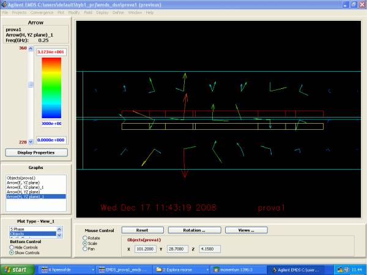The image size is (367, 275).
Task: Click the Z coordinate field 4.1500
Action: click(209, 249)
